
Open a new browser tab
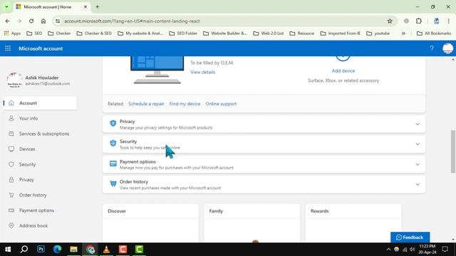pos(97,6)
